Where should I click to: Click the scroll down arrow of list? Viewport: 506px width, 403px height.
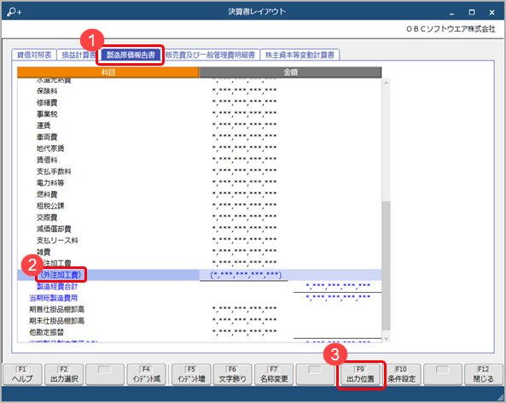coord(386,338)
